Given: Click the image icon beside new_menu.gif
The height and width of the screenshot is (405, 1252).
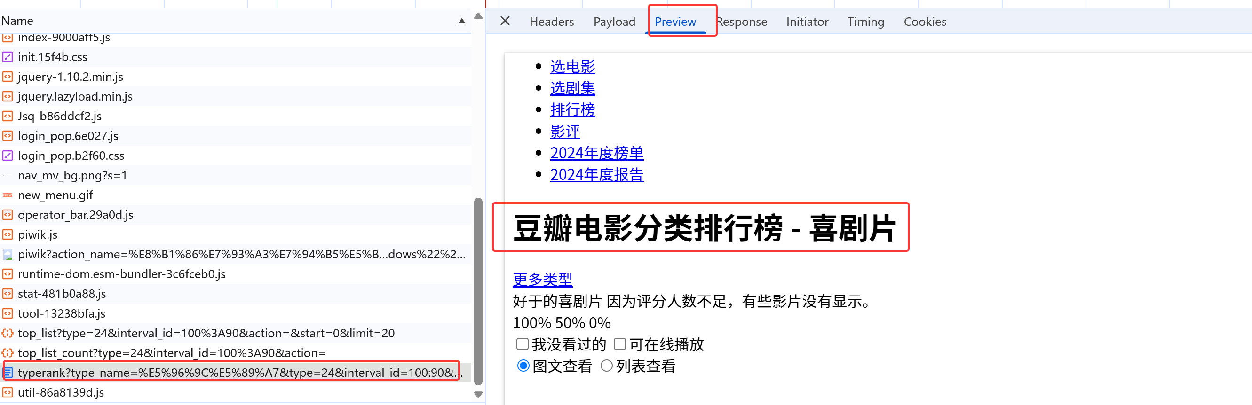Looking at the screenshot, I should pos(8,195).
